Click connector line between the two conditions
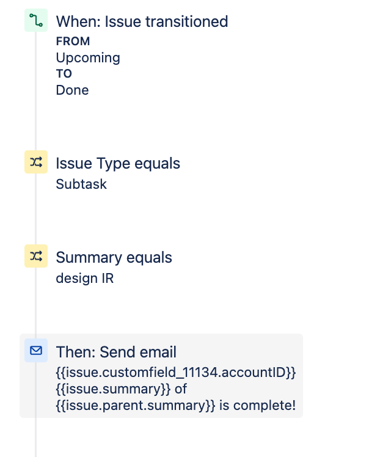Image resolution: width=391 pixels, height=457 pixels. tap(35, 209)
